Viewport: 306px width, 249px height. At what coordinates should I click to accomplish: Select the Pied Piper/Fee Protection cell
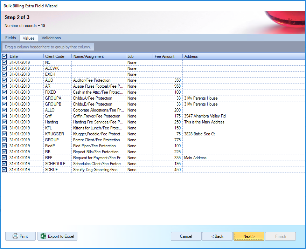(x=99, y=146)
